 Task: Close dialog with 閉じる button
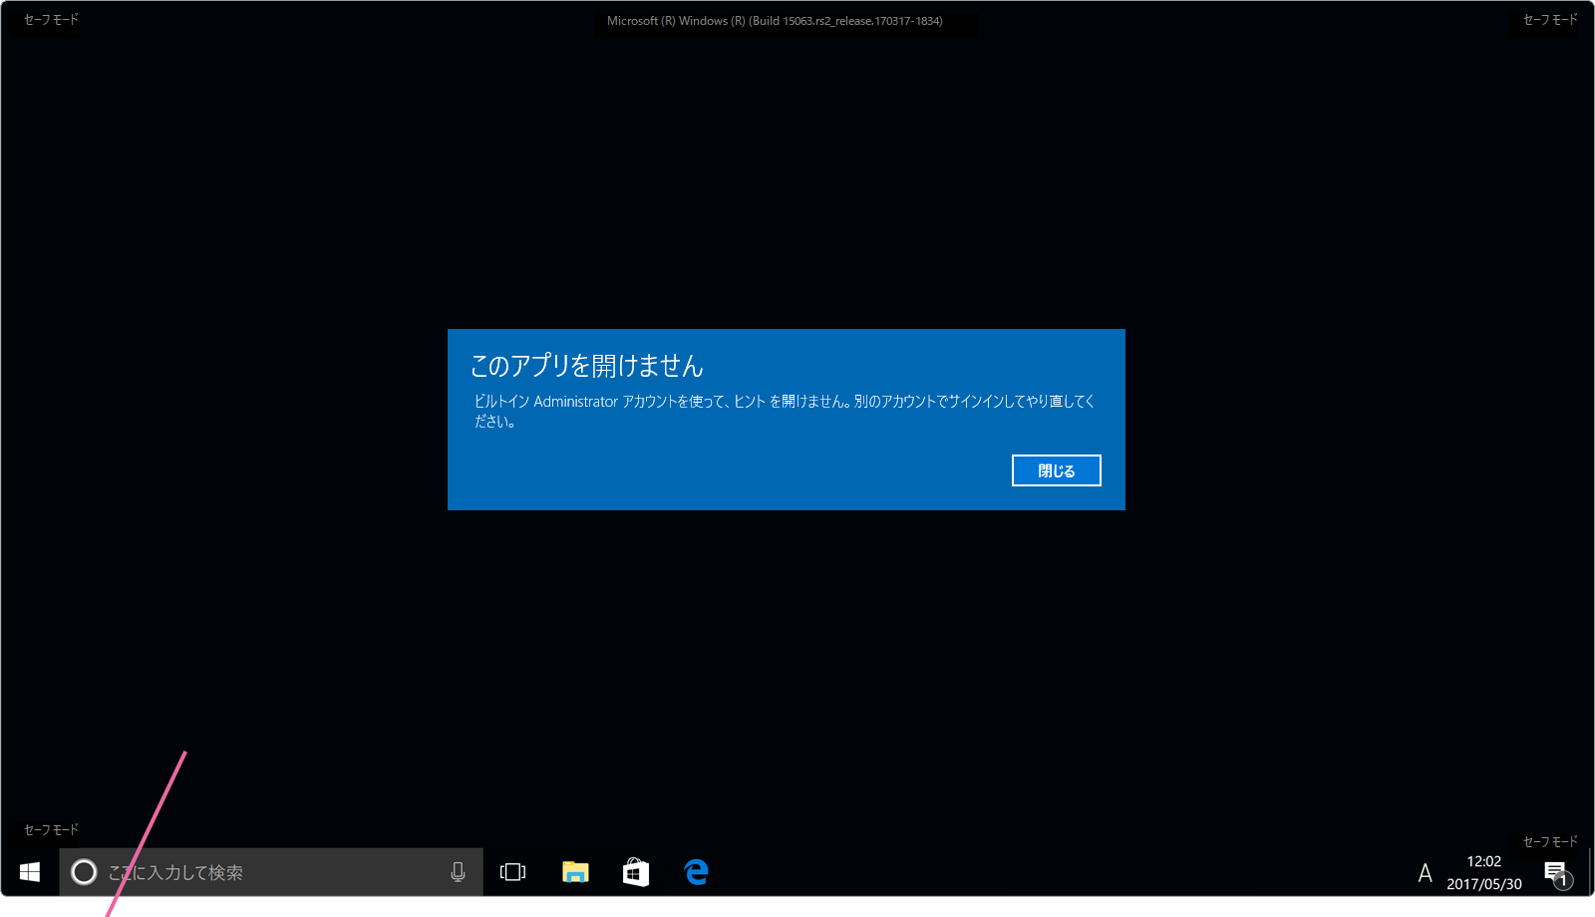(x=1057, y=470)
